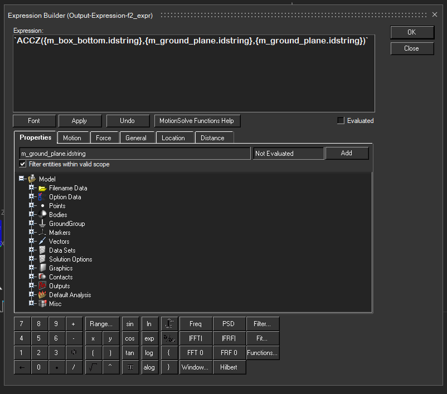447x394 pixels.
Task: Click the Apply button
Action: click(80, 121)
